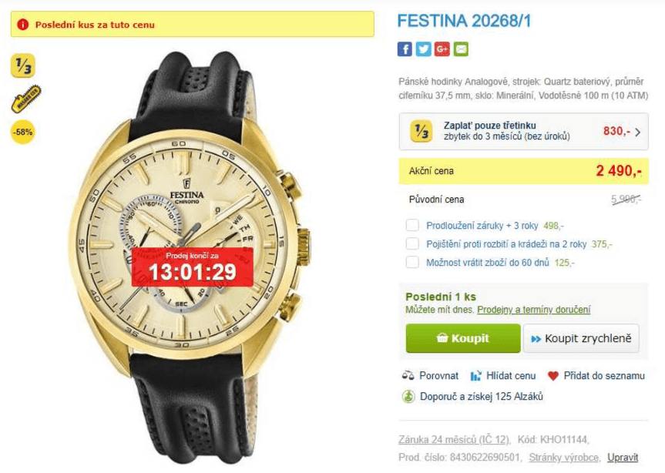Click the -58% discount badge
The width and height of the screenshot is (665, 473).
(x=22, y=132)
